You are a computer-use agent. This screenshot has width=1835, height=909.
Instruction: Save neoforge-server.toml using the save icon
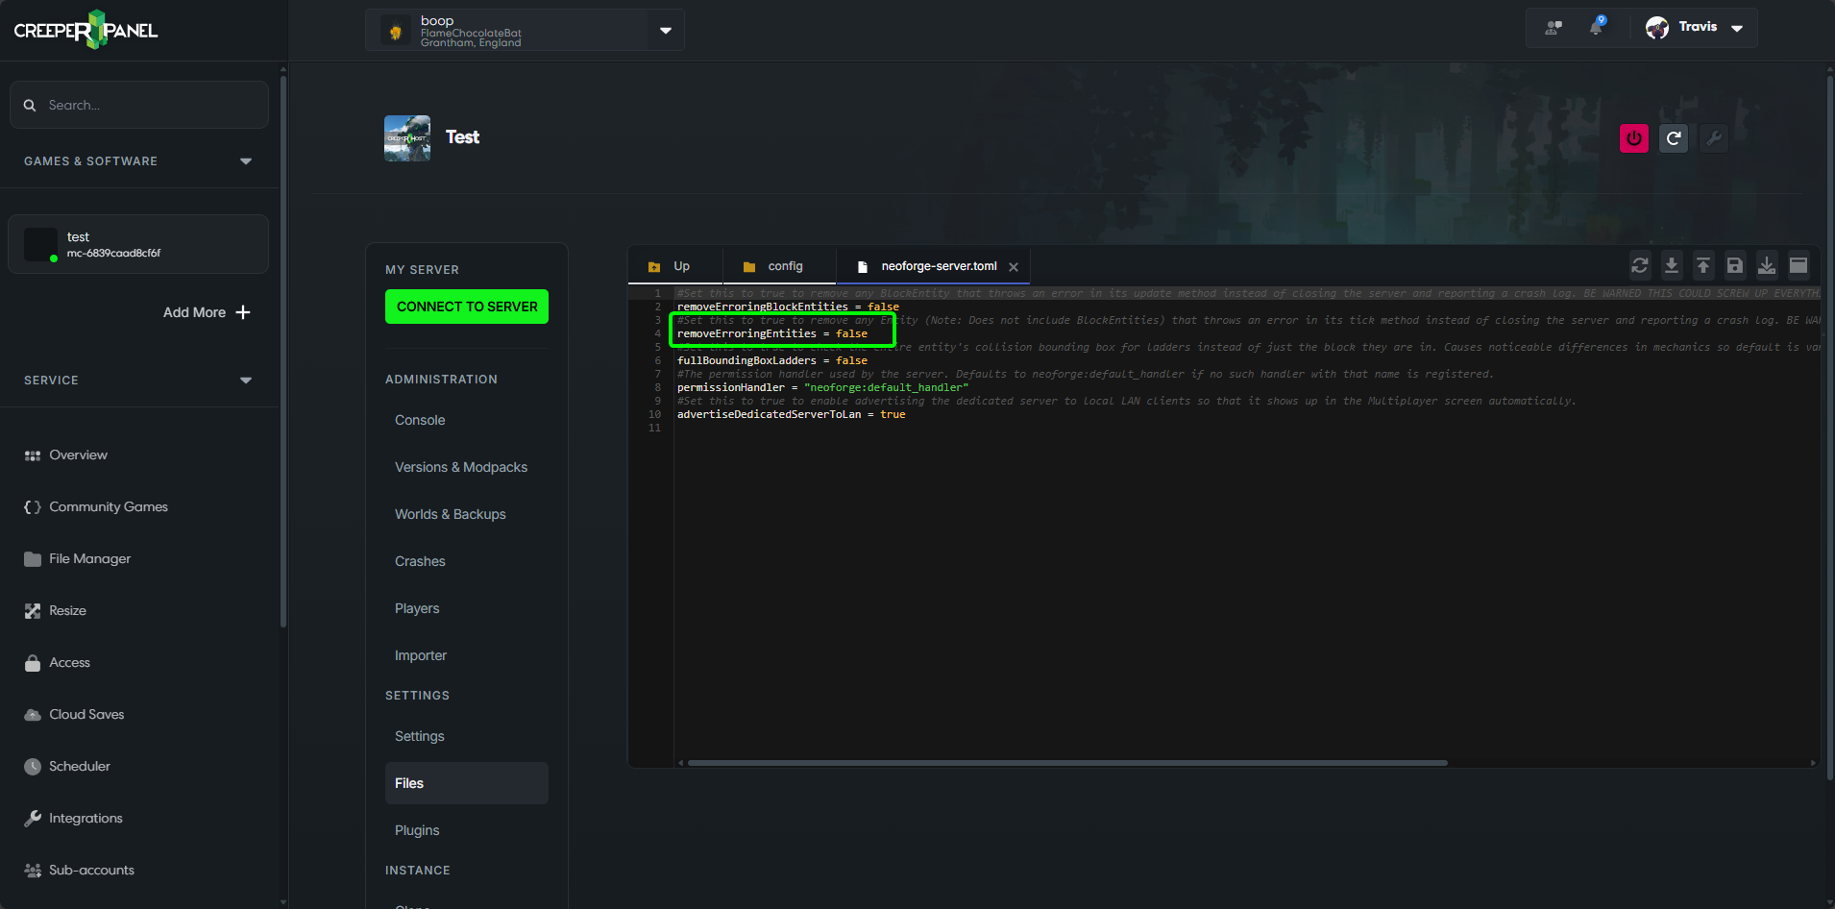pos(1734,265)
